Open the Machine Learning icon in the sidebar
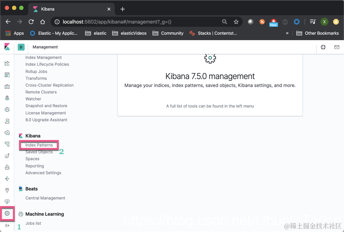The width and height of the screenshot is (344, 232). click(7, 109)
